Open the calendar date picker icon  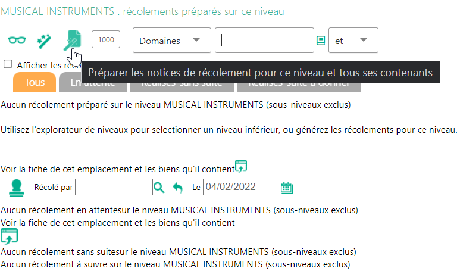coord(287,188)
